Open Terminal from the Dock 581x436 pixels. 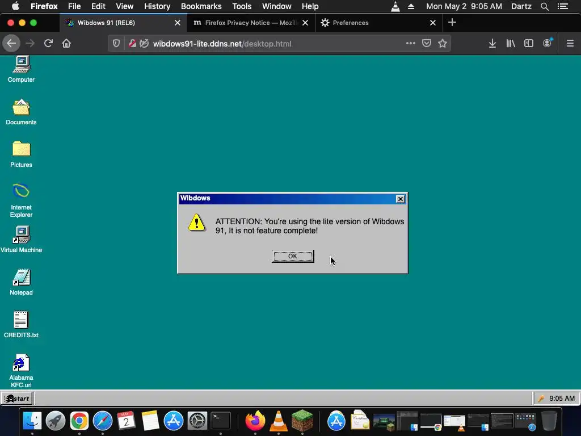point(221,421)
